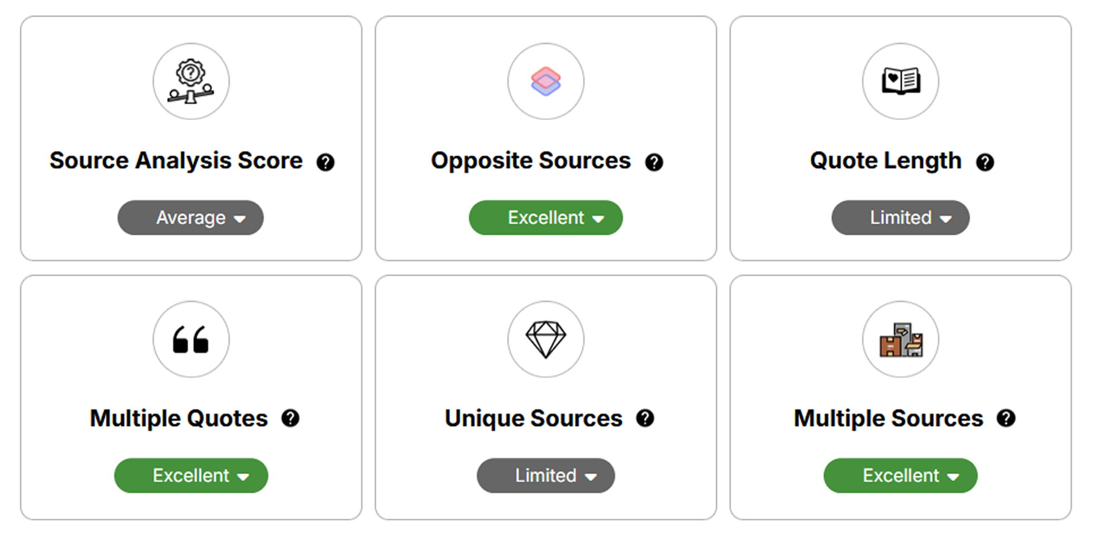The width and height of the screenshot is (1093, 536).
Task: Click the Multiple Sources buildings icon
Action: 900,339
